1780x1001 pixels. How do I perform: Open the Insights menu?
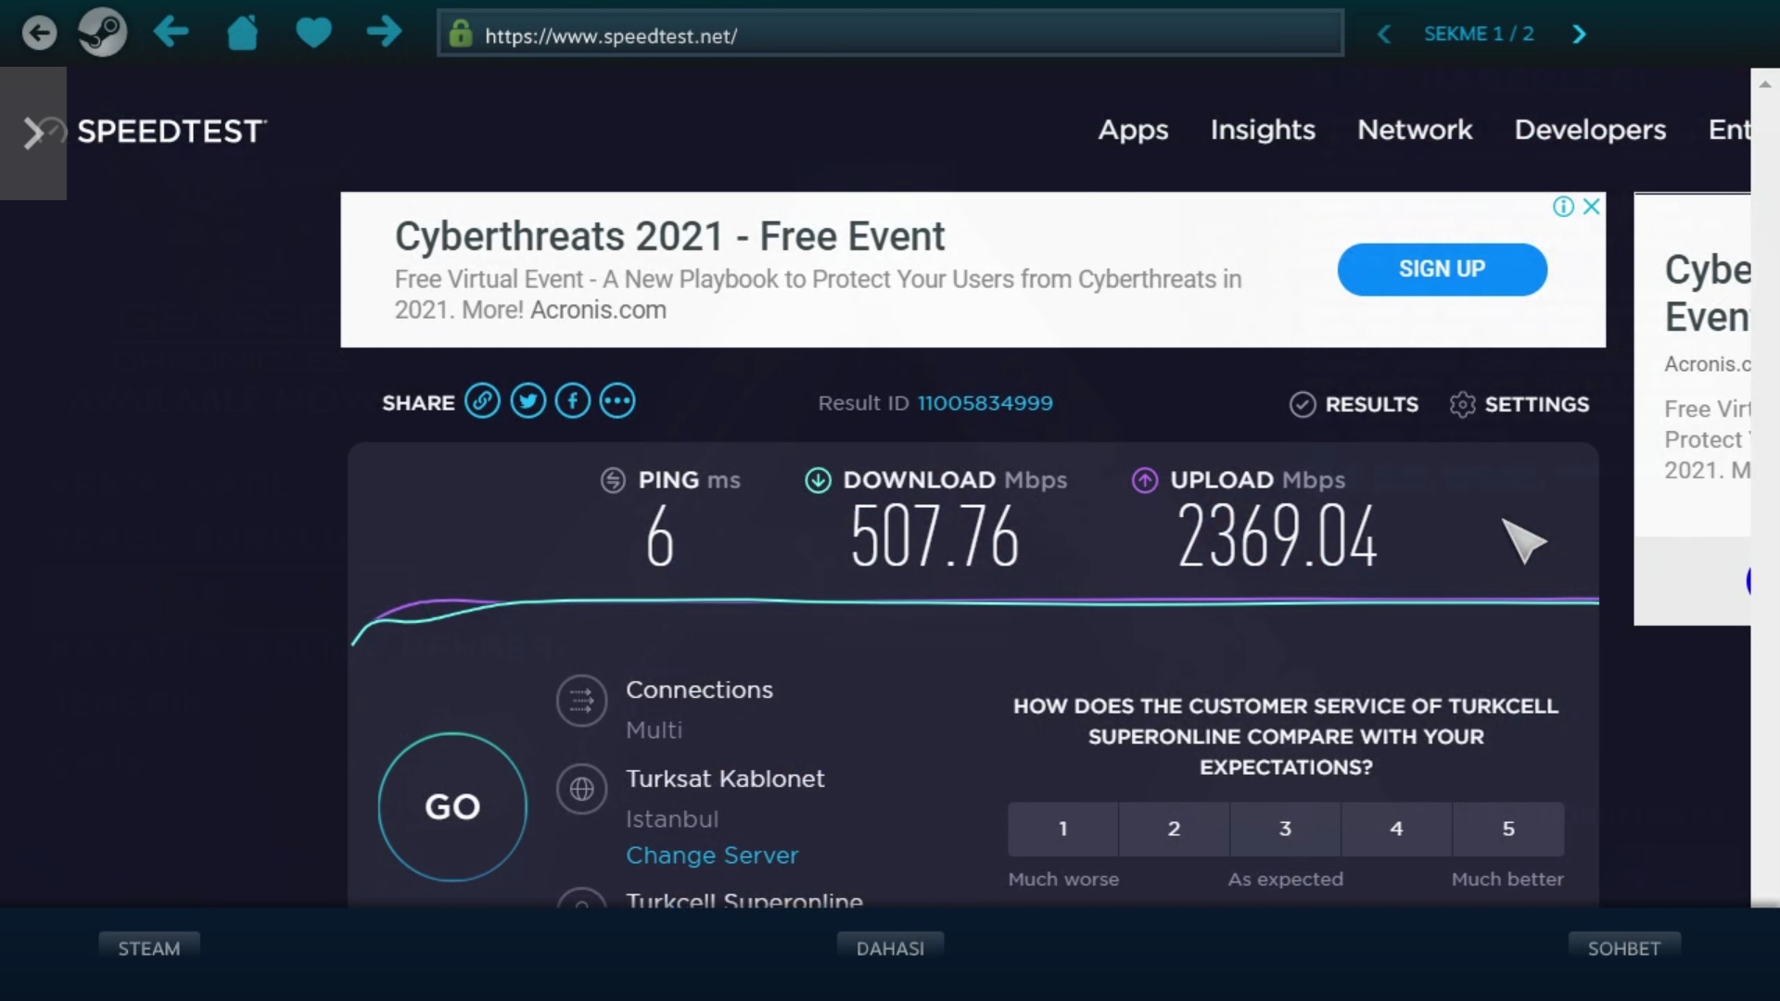pyautogui.click(x=1263, y=130)
